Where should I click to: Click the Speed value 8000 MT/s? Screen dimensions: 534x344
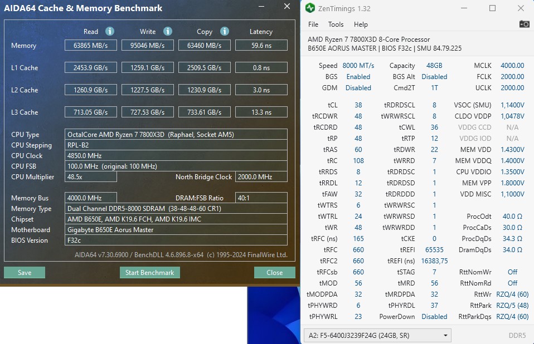[x=358, y=66]
